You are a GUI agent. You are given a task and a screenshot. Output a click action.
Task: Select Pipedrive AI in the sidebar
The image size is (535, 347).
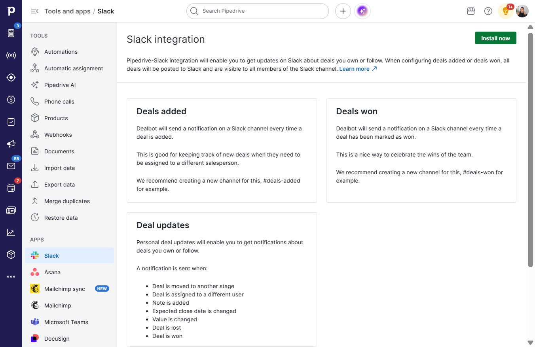click(x=70, y=85)
